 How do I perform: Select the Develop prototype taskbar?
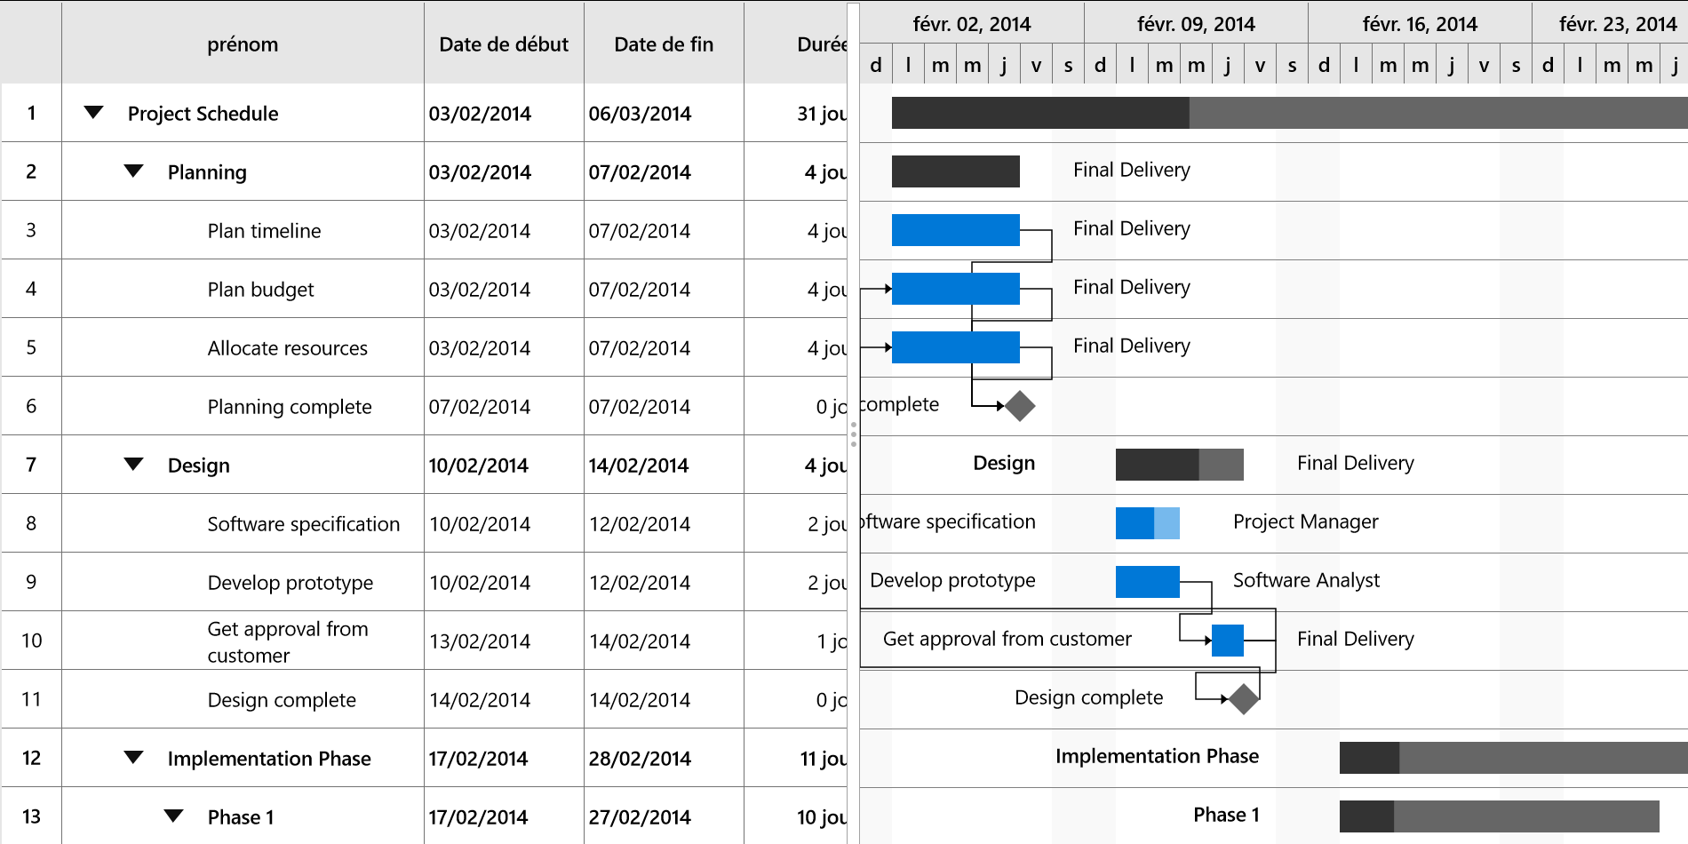point(1148,582)
